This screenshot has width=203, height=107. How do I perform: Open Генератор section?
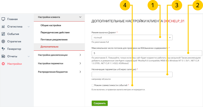click(x=14, y=49)
